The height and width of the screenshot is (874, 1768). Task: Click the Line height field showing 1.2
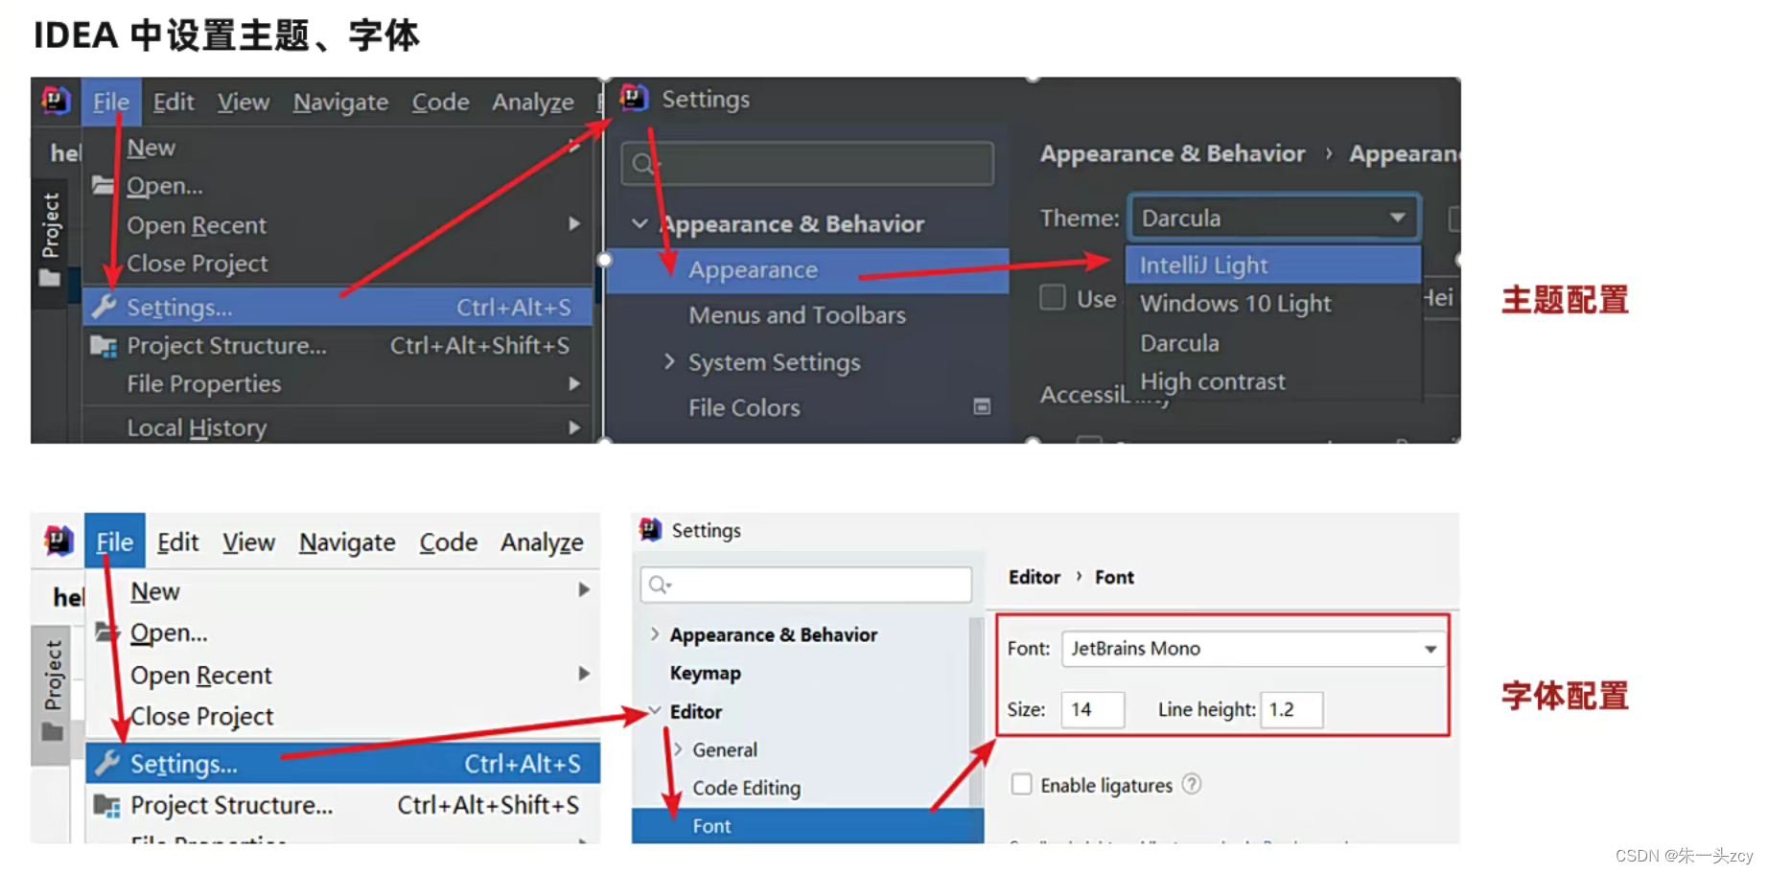(x=1291, y=709)
